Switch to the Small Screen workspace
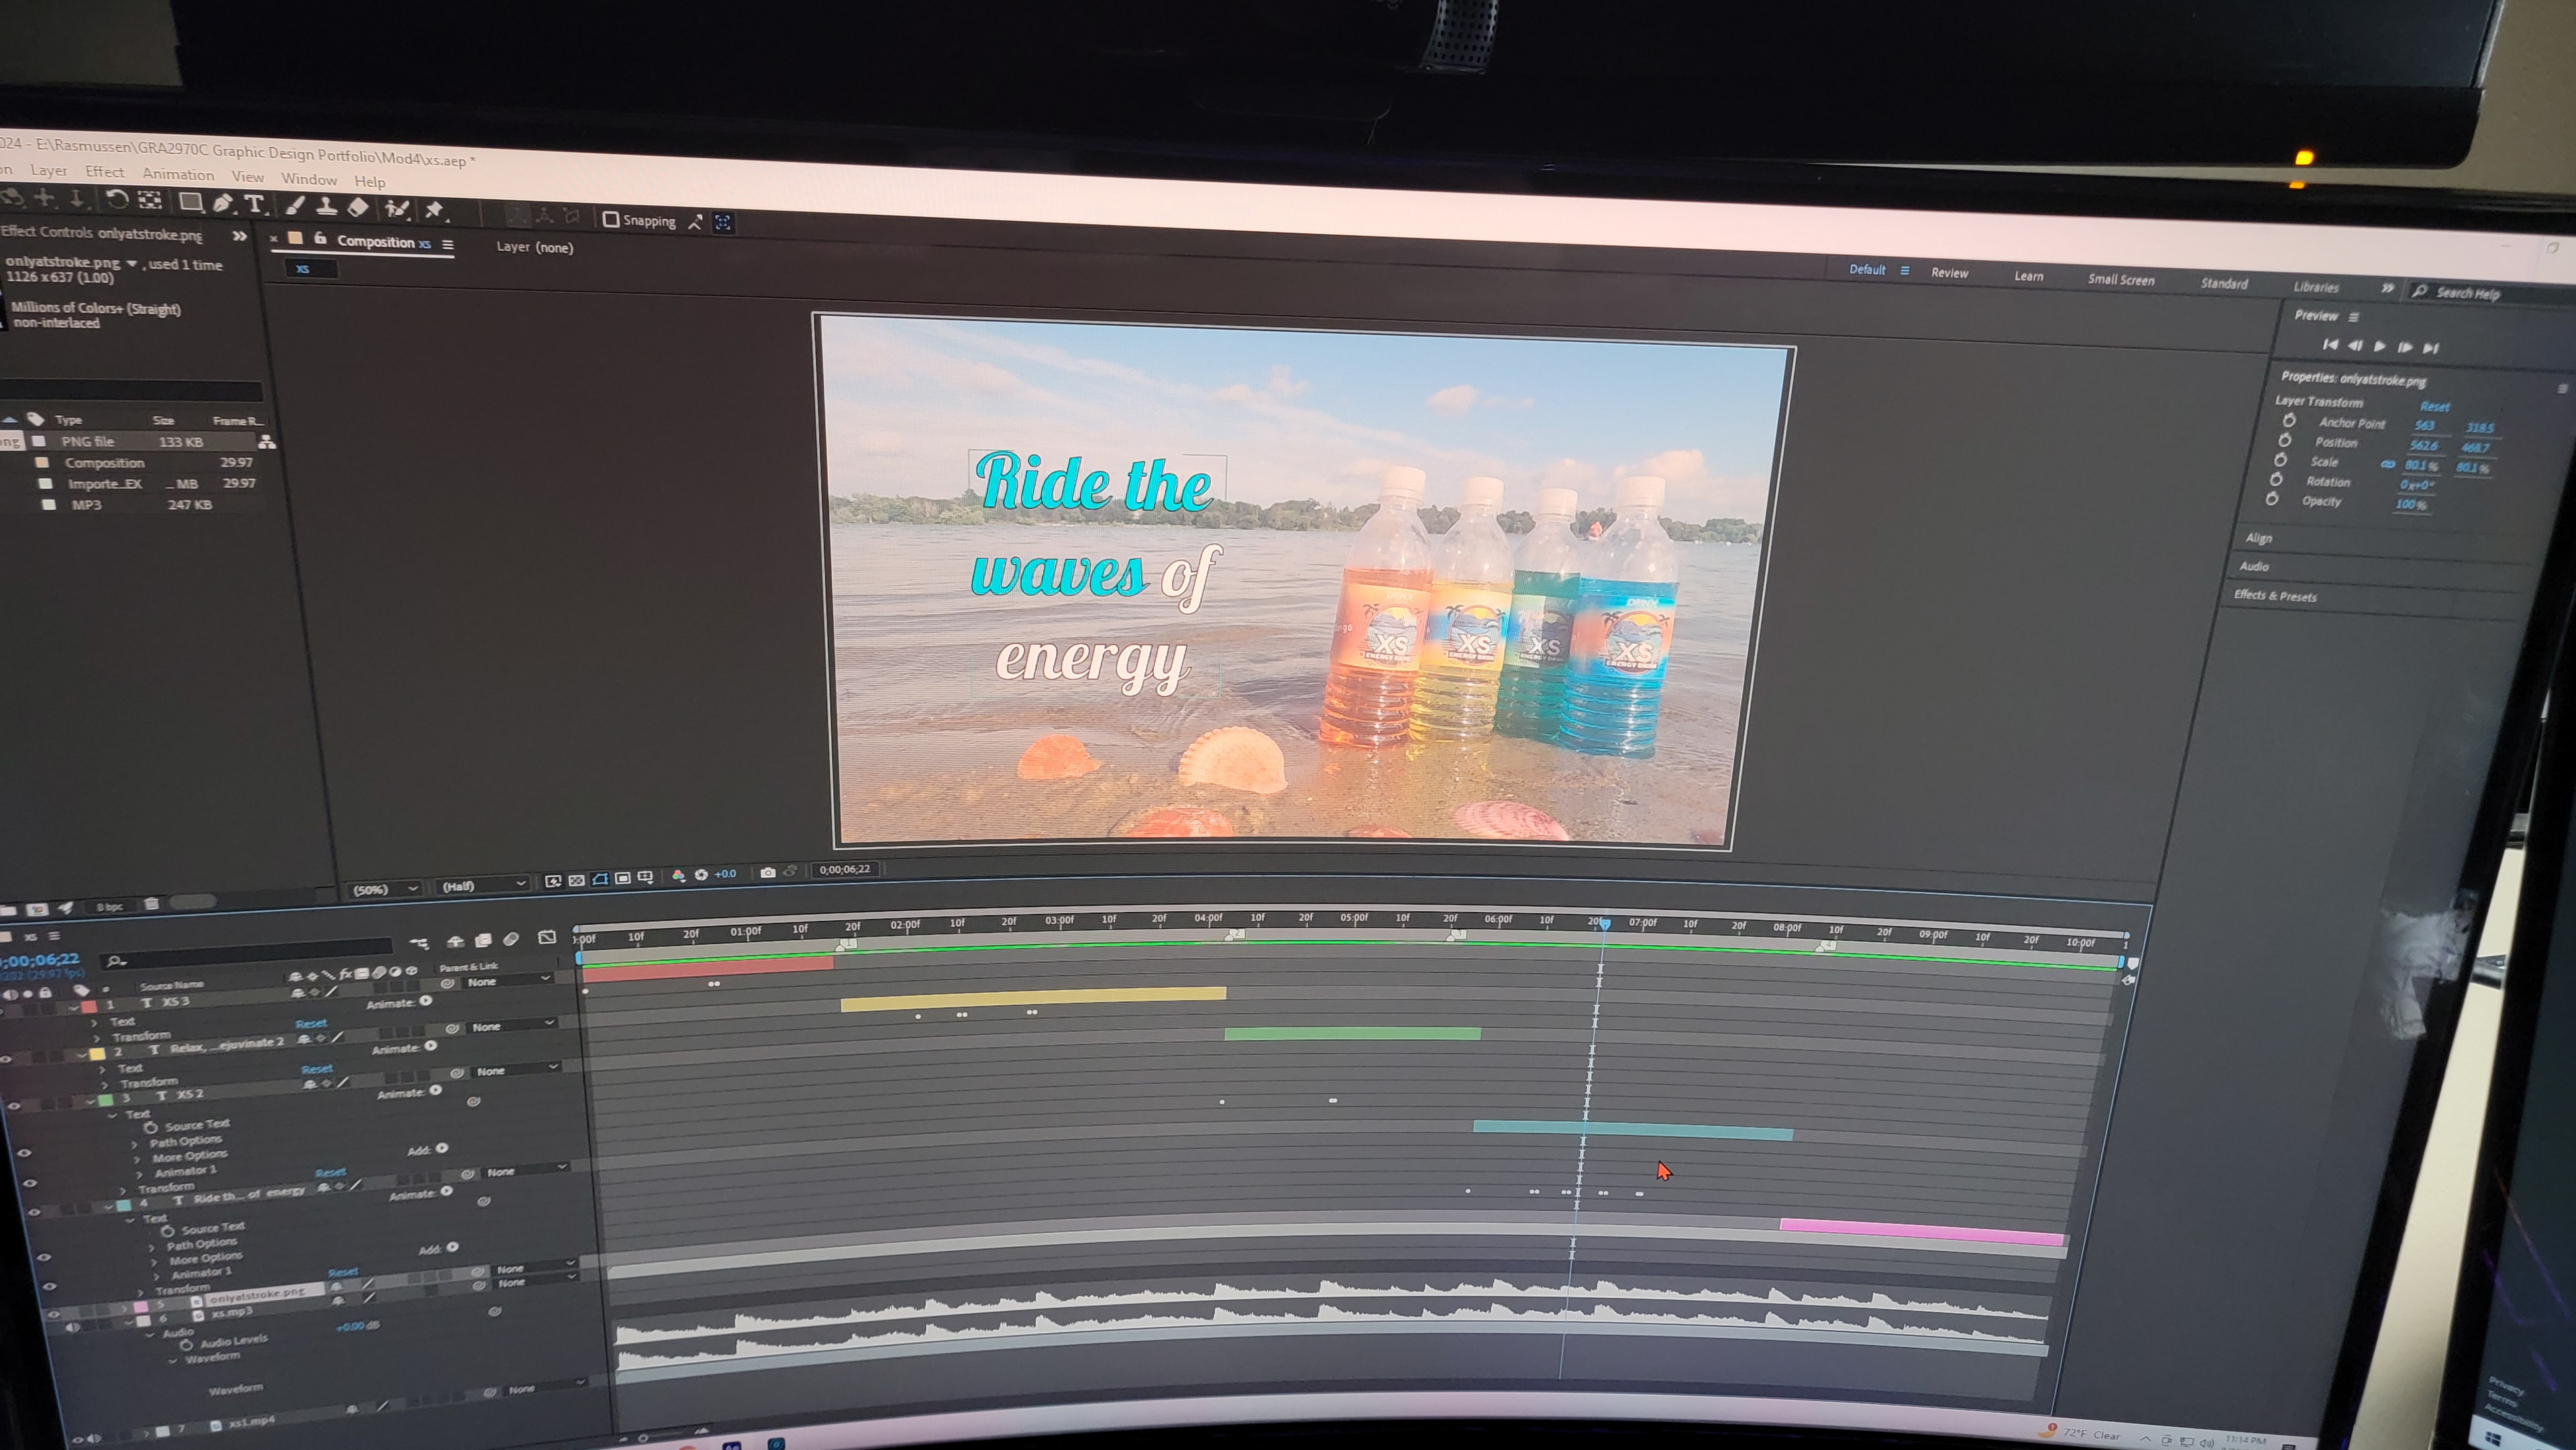 [2121, 280]
